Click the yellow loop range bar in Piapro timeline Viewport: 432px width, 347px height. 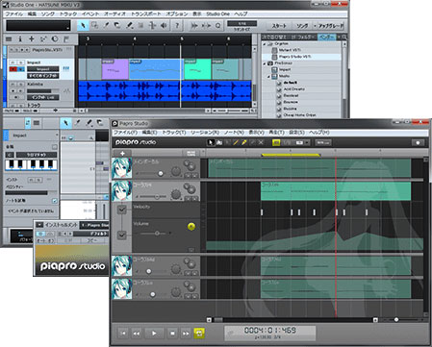point(291,155)
